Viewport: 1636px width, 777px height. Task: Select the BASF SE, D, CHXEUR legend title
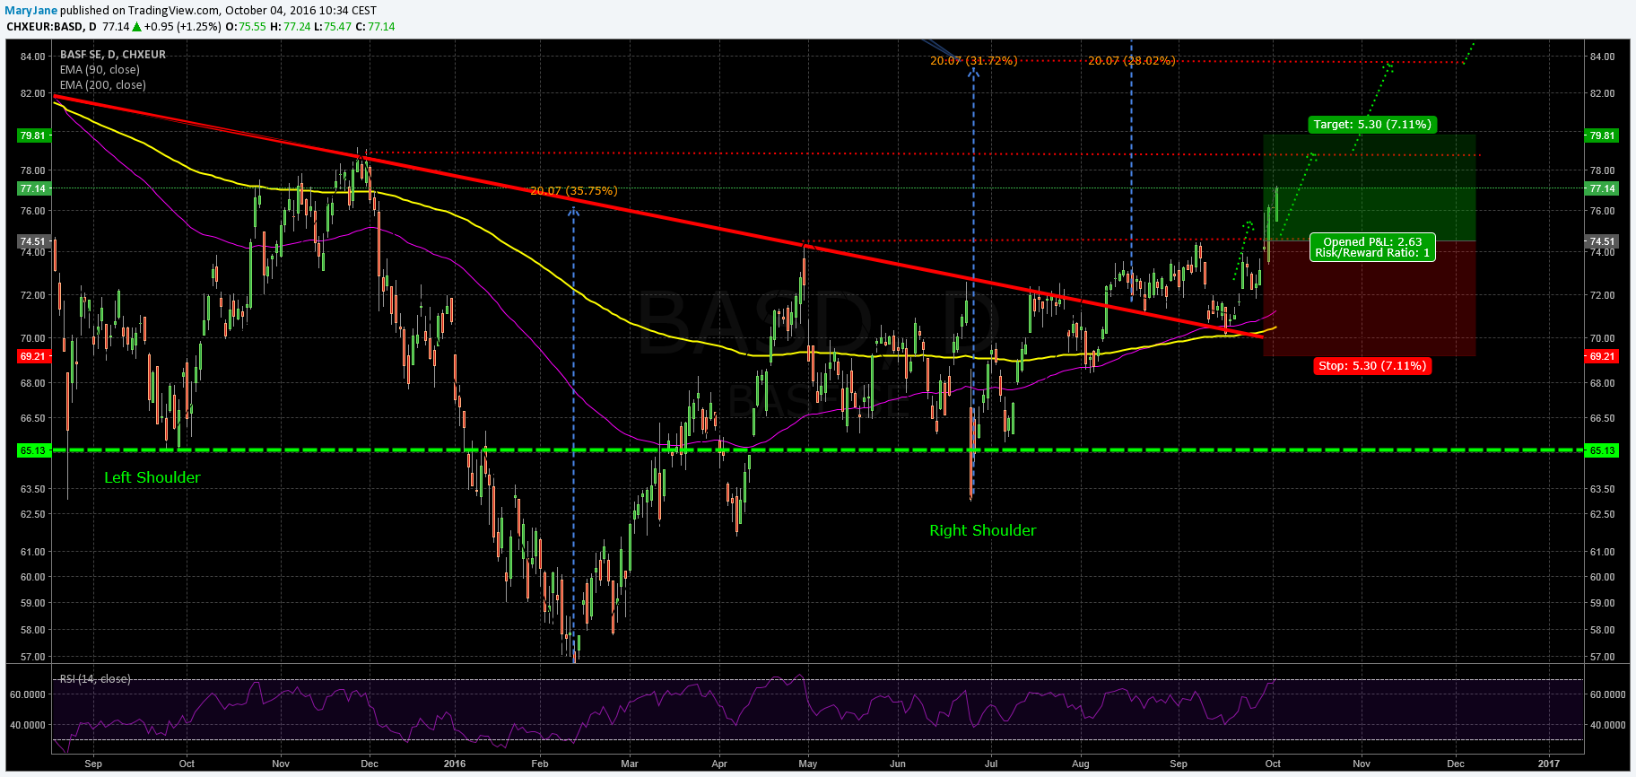pyautogui.click(x=113, y=55)
